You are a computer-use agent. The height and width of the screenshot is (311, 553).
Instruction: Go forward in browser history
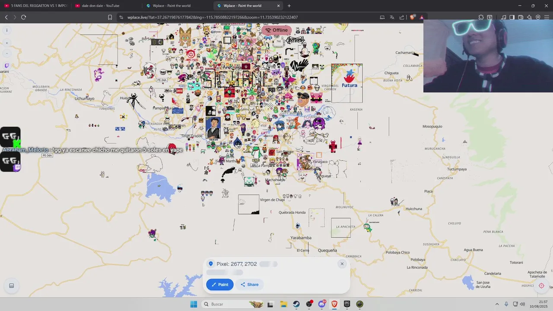coord(15,17)
